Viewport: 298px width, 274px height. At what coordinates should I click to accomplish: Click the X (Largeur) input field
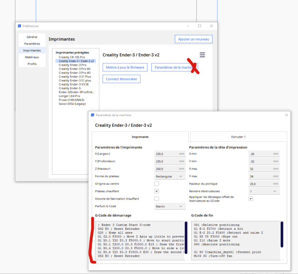[170, 154]
